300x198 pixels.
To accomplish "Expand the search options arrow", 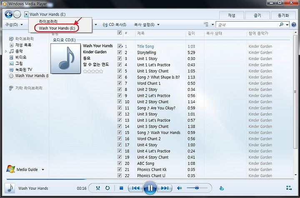I will point(287,25).
